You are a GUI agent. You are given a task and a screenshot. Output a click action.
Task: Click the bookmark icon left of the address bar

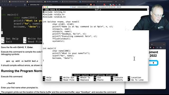25,5
